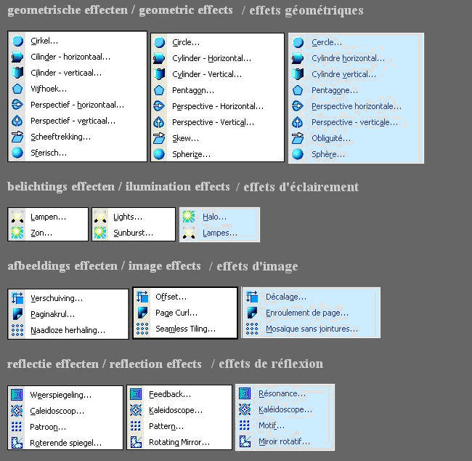Viewport: 472px width, 461px height.
Task: Click the Pentagon icon in the English menu
Action: pyautogui.click(x=159, y=90)
